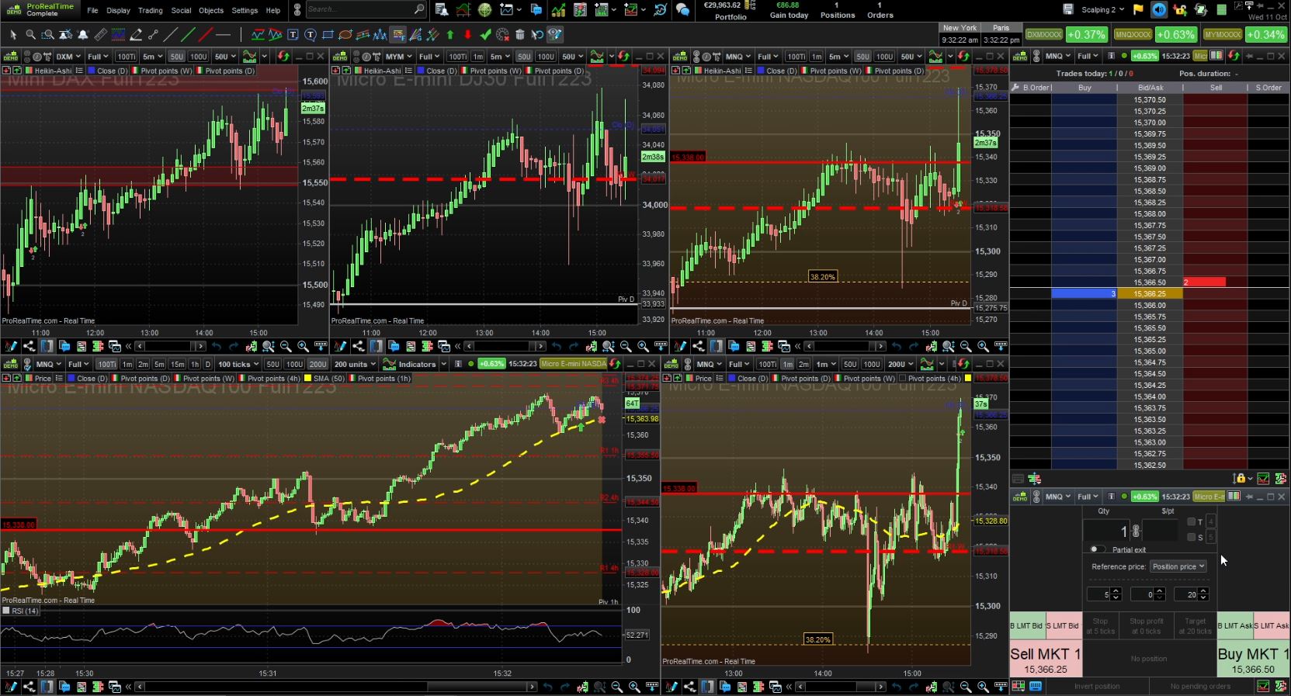Open 5m timeframe dropdown in DXM chart
This screenshot has width=1291, height=696.
(x=152, y=57)
